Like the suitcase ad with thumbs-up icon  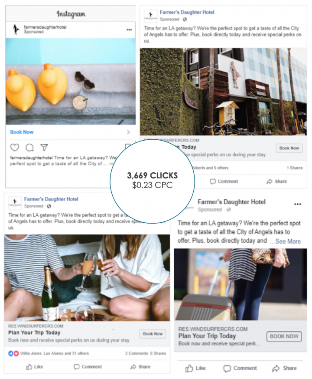pos(195,368)
